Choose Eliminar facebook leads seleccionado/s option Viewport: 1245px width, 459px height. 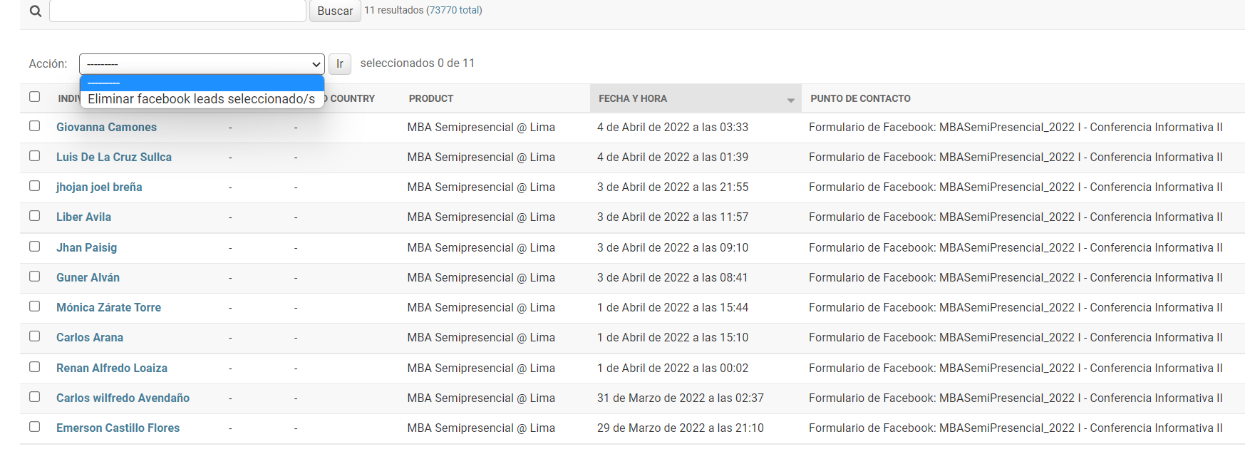(201, 99)
